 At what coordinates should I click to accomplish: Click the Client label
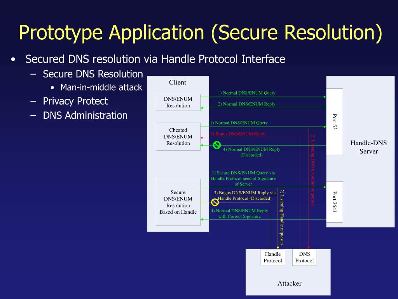pyautogui.click(x=177, y=83)
